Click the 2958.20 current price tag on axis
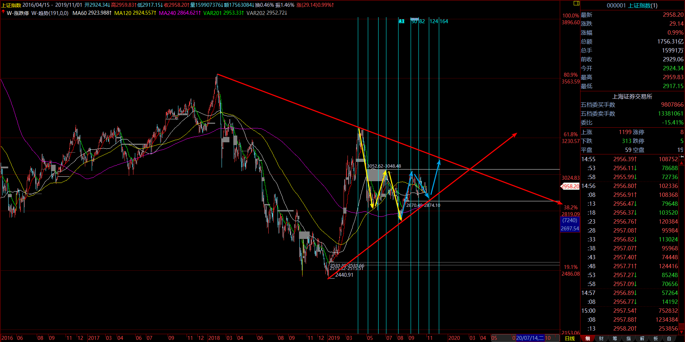The width and height of the screenshot is (685, 342). [570, 186]
